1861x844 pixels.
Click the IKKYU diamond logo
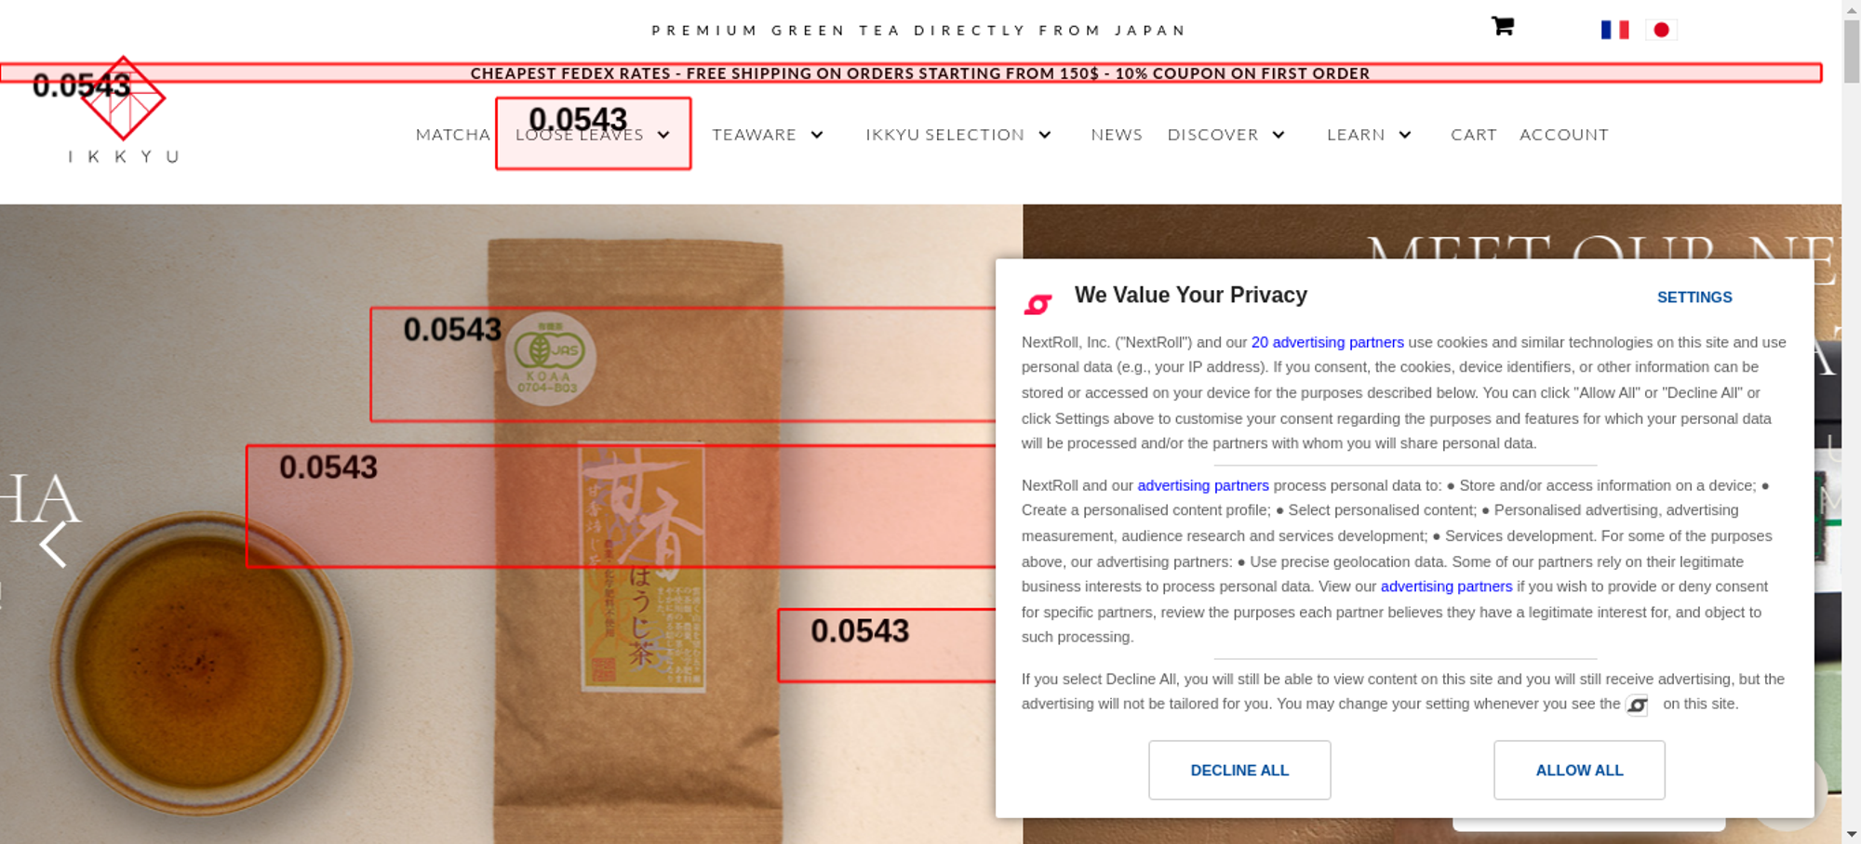tap(123, 99)
